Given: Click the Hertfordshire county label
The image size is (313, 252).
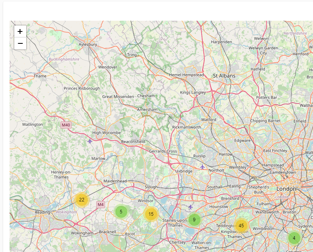Looking at the screenshot, I should (295, 33).
